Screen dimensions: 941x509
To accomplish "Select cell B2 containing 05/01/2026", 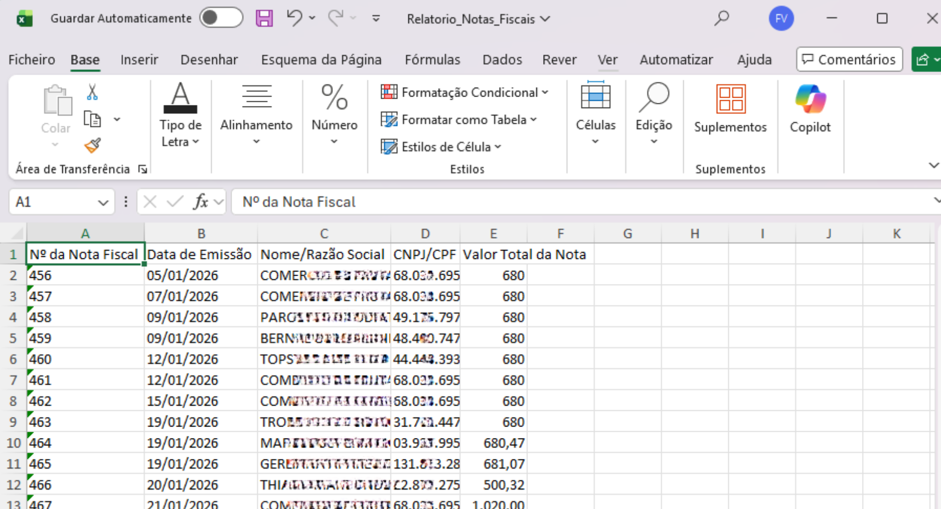I will click(x=201, y=275).
